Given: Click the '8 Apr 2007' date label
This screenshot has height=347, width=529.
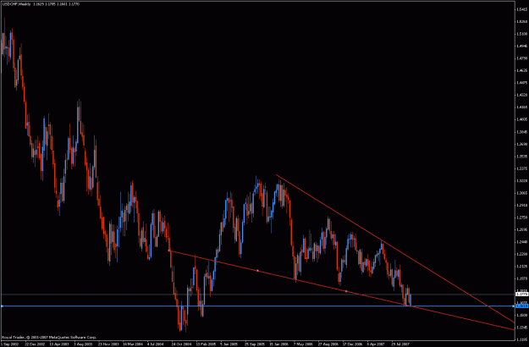Looking at the screenshot, I should [376, 344].
